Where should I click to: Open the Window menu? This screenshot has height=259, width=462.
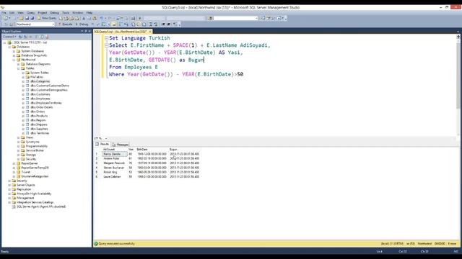click(x=77, y=13)
